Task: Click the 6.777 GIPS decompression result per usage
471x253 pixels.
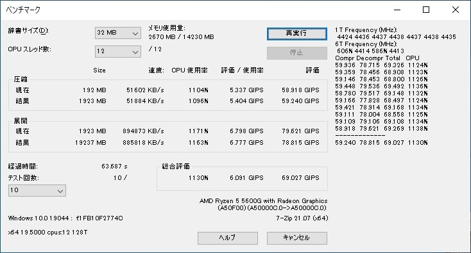Action: tap(246, 143)
